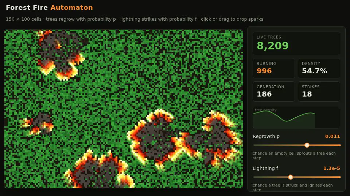This screenshot has height=196, width=350.
Task: Click the Burning count 996
Action: coord(264,71)
